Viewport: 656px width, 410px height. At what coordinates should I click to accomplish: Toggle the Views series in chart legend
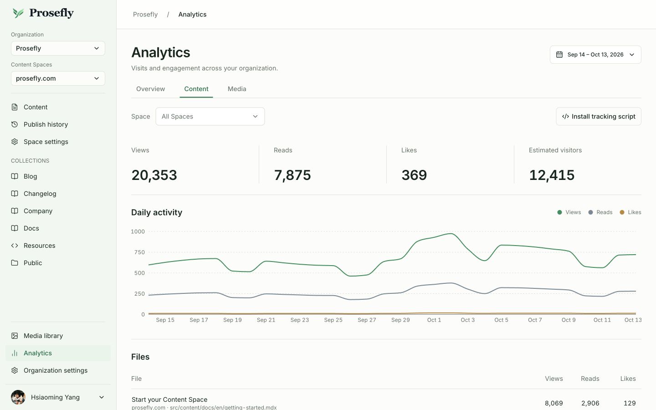click(569, 212)
